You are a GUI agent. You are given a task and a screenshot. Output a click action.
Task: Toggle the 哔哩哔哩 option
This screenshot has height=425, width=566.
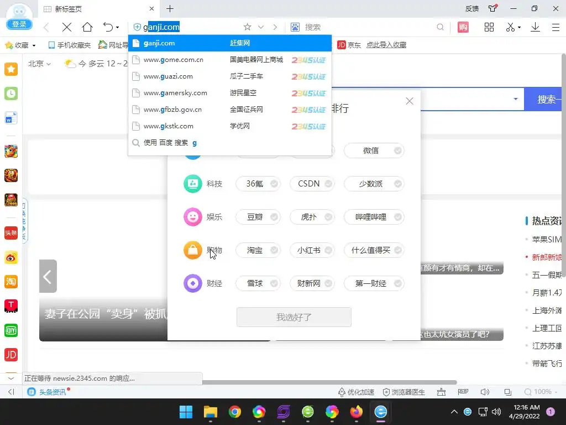click(x=374, y=217)
